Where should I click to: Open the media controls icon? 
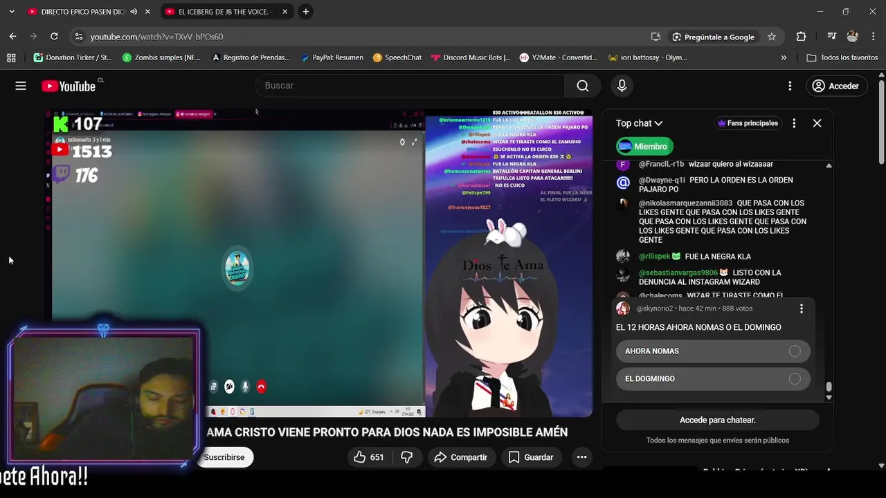(831, 37)
